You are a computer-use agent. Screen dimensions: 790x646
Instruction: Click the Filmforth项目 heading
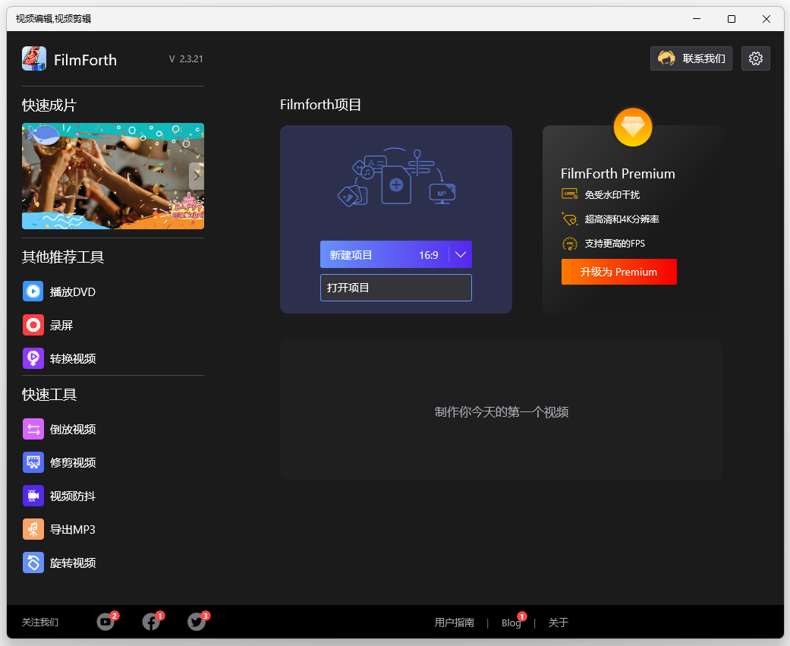tap(320, 104)
